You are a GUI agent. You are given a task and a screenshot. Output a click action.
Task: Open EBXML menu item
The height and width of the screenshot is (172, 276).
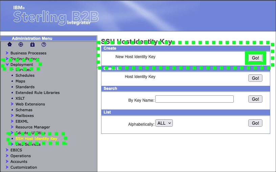click(x=22, y=121)
